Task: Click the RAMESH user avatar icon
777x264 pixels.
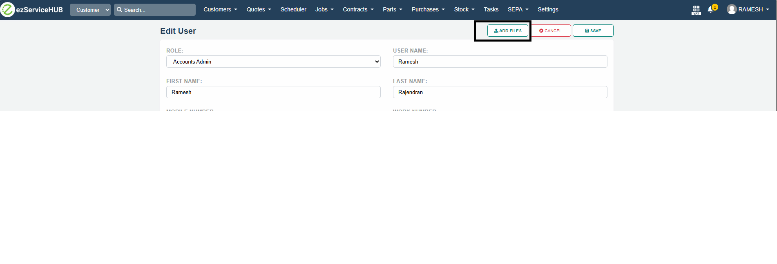Action: [x=731, y=9]
